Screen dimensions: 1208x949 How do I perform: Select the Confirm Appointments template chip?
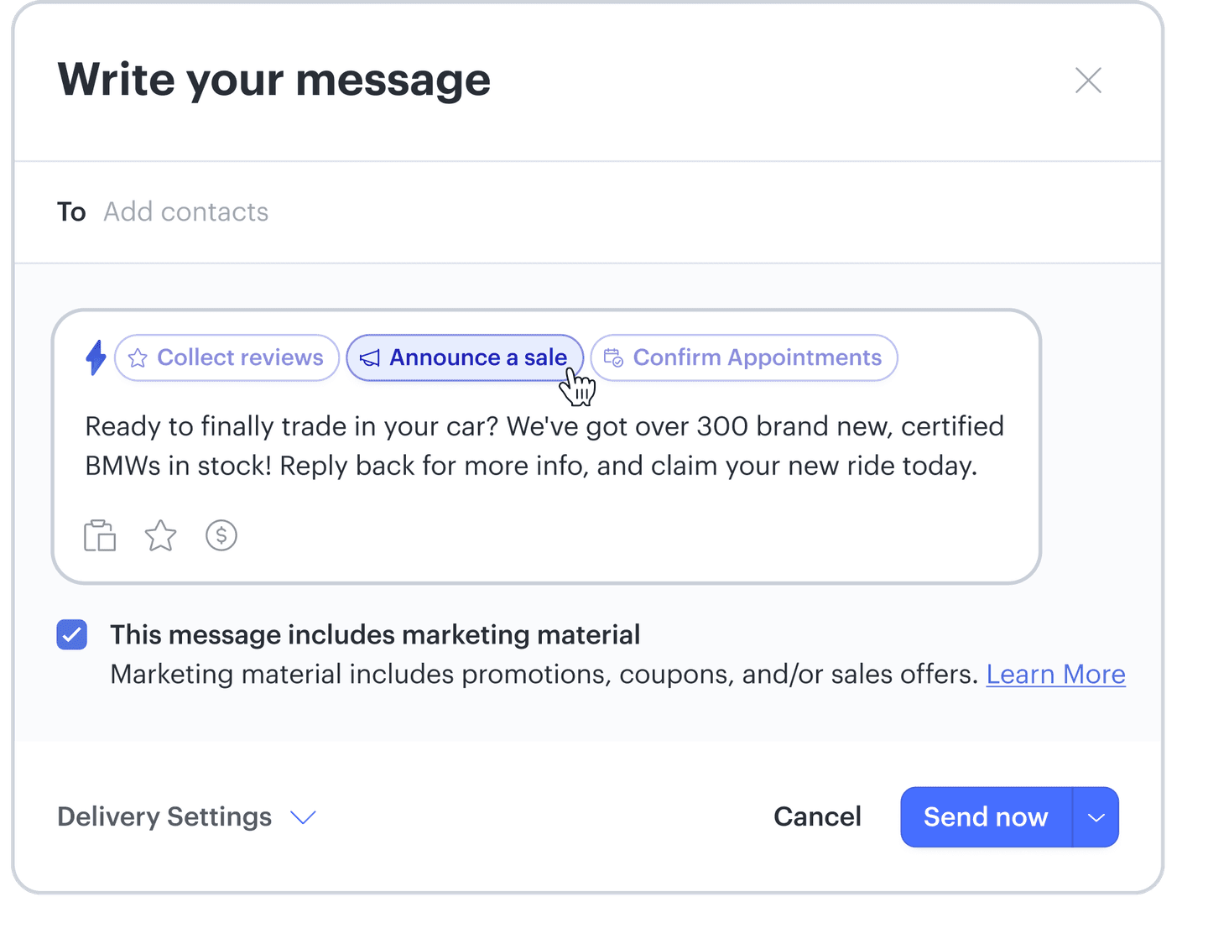coord(744,357)
